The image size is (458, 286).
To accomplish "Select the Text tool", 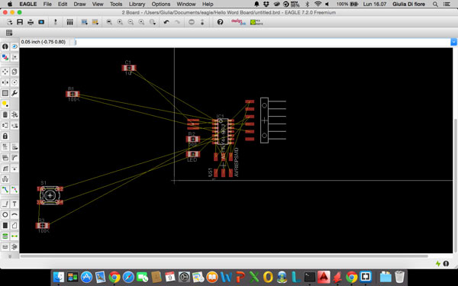I will coord(15,204).
